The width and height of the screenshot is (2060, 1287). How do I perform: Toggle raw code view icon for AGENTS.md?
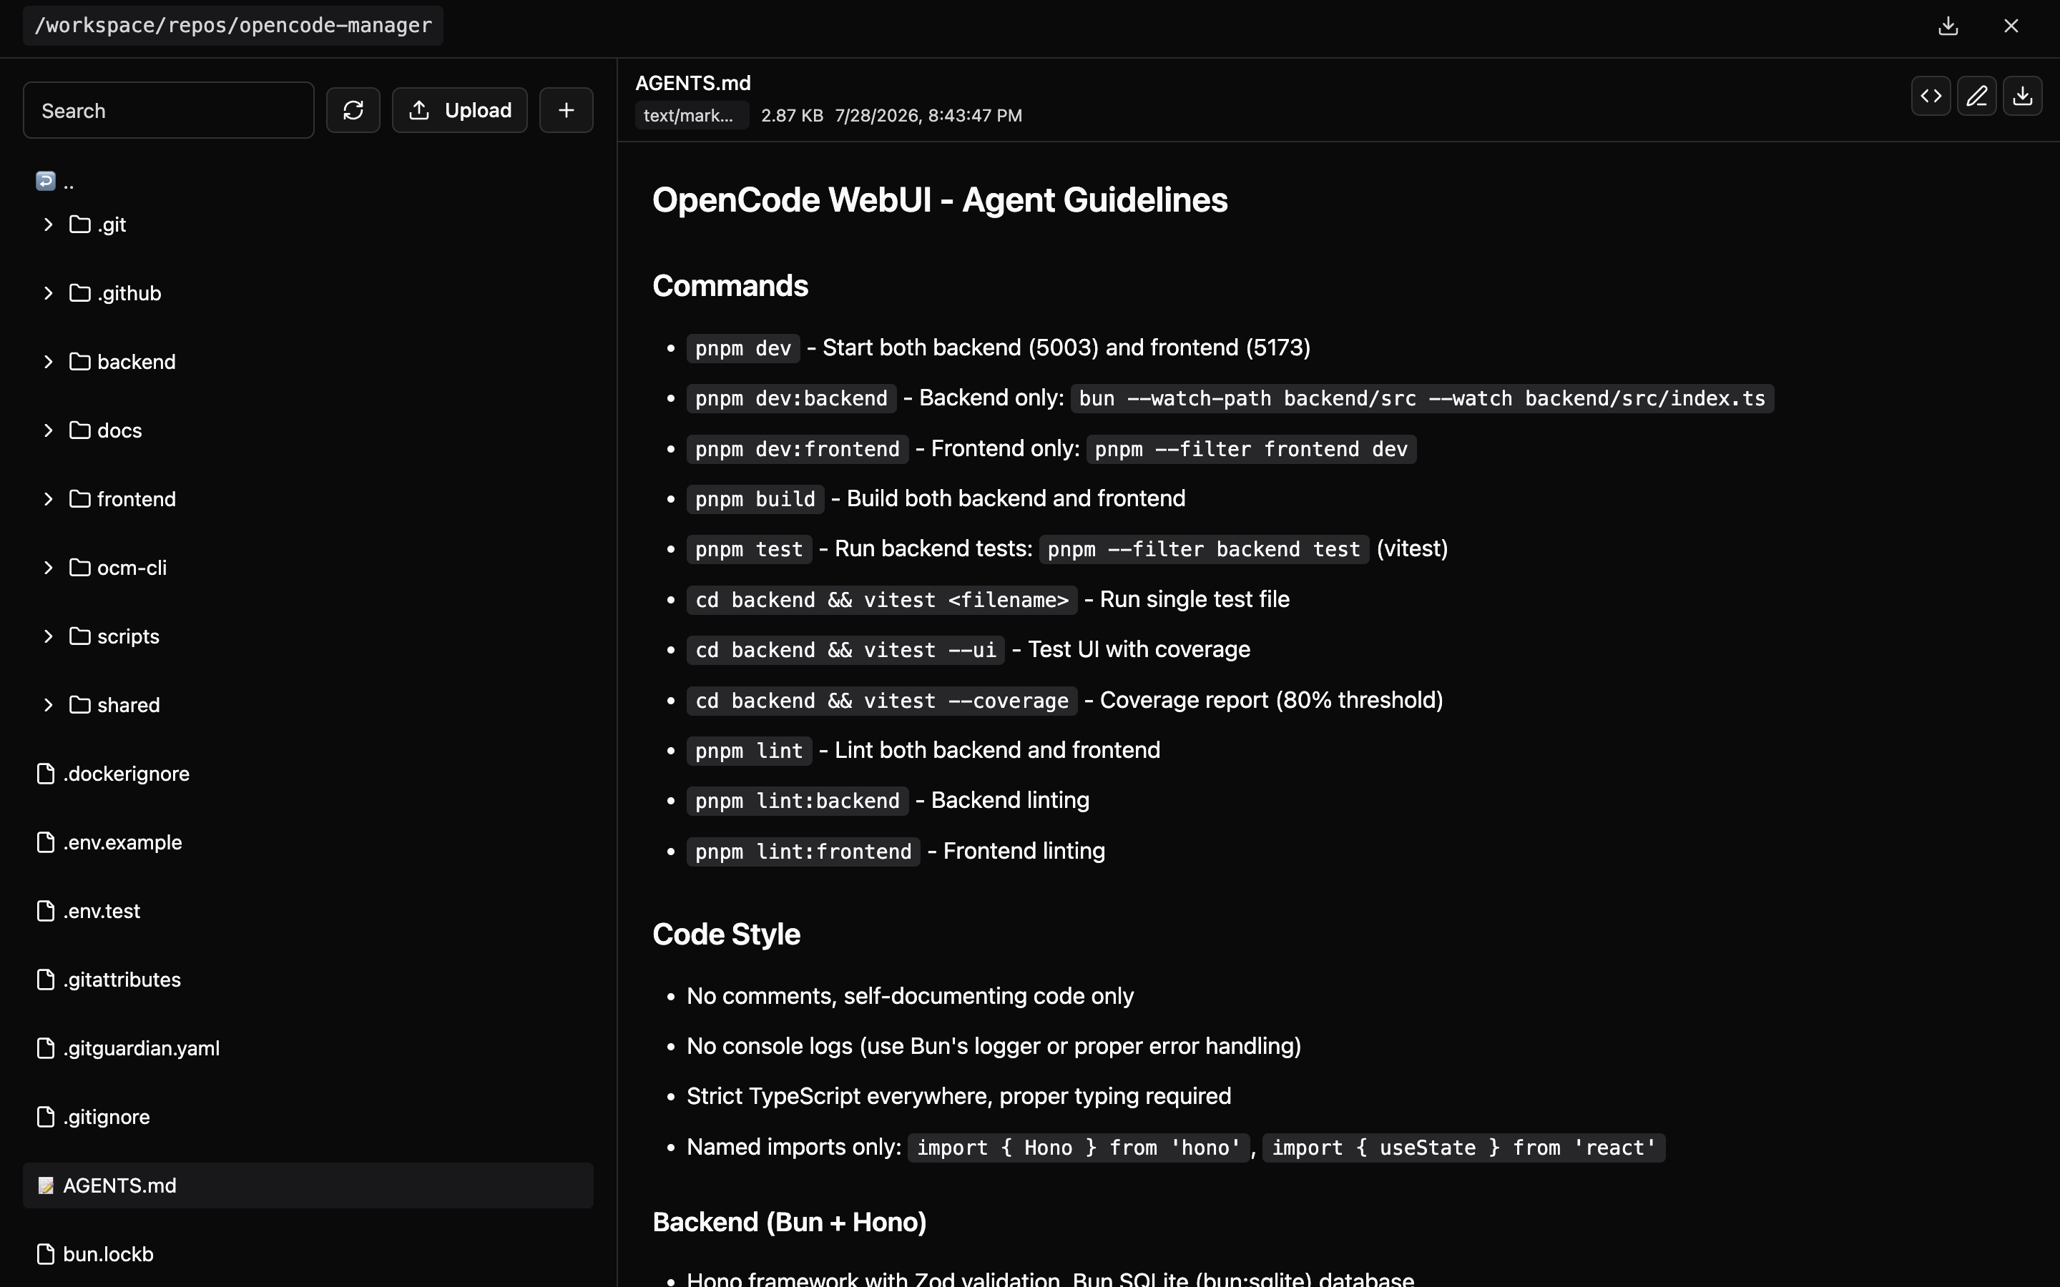tap(1931, 95)
